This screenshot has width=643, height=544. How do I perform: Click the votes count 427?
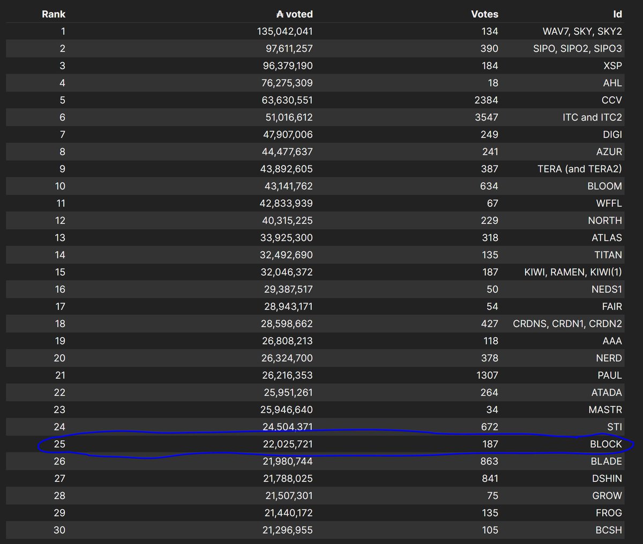click(x=489, y=323)
